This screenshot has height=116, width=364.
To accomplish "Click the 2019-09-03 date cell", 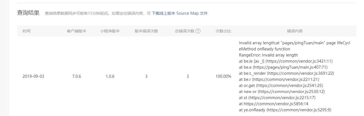I will (33, 76).
